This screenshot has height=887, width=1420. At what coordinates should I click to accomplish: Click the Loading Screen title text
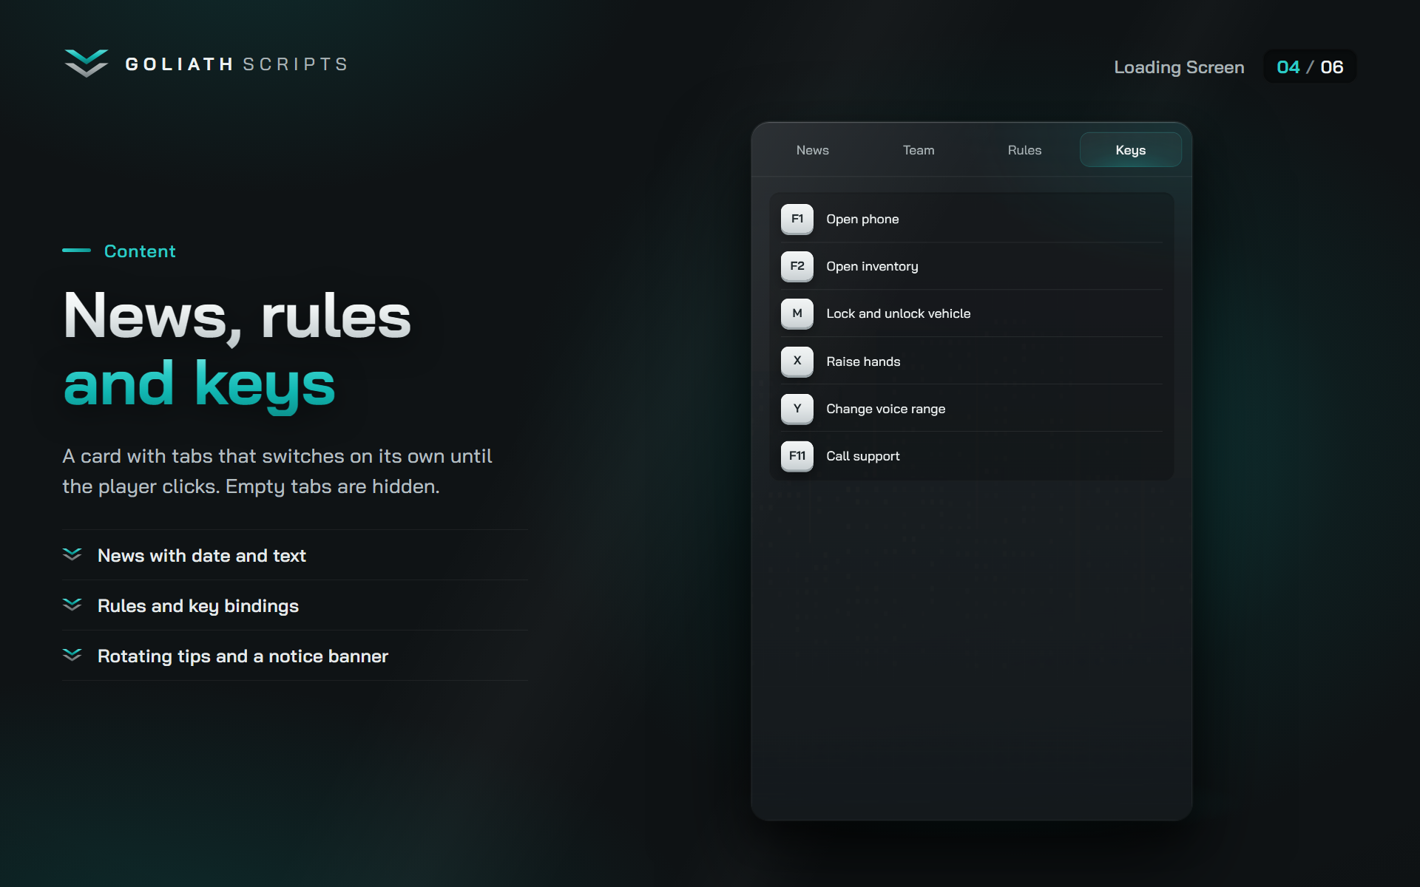(1179, 67)
